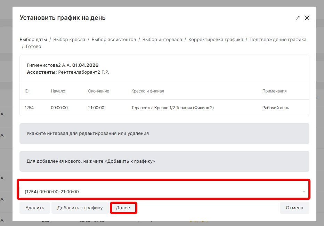Go to 'Выбор кресла' breadcrumb step
The image size is (324, 226).
69,39
